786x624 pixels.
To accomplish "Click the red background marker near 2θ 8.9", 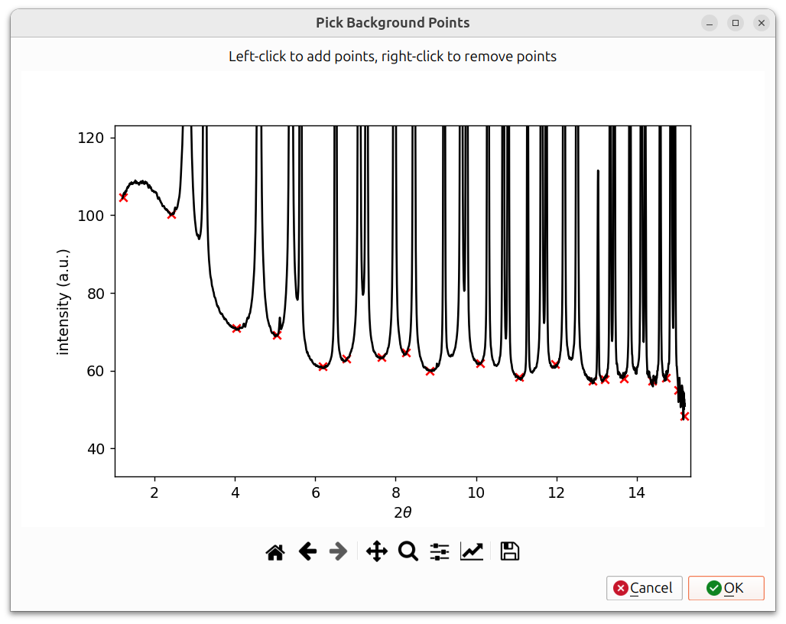I will (x=430, y=372).
